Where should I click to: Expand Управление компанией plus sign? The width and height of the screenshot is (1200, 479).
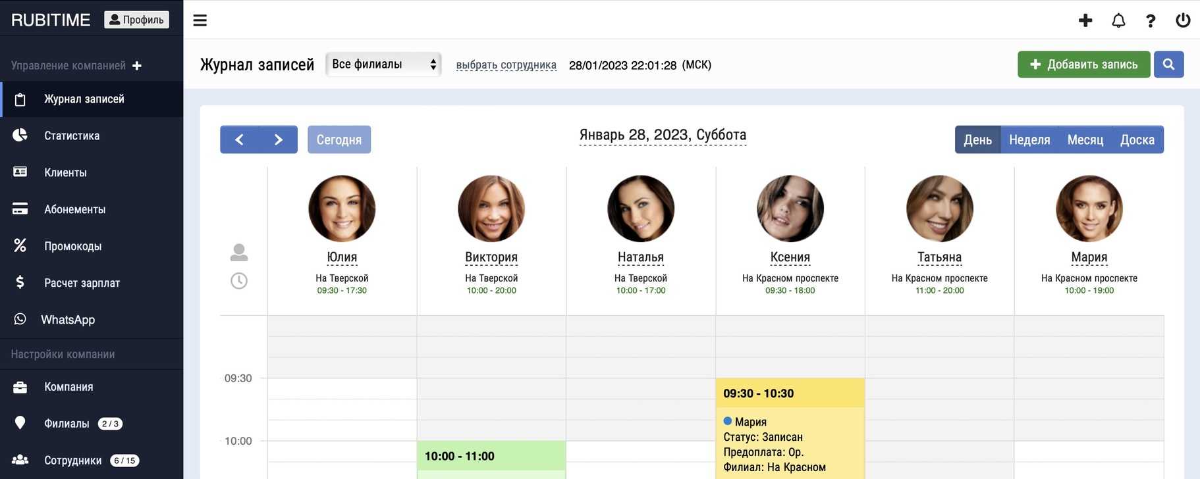137,66
